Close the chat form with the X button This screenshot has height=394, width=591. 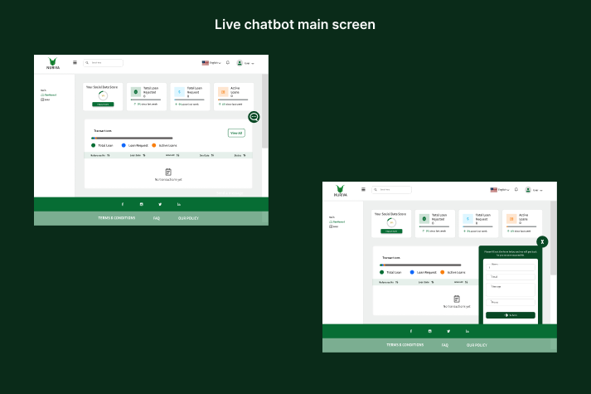[542, 241]
